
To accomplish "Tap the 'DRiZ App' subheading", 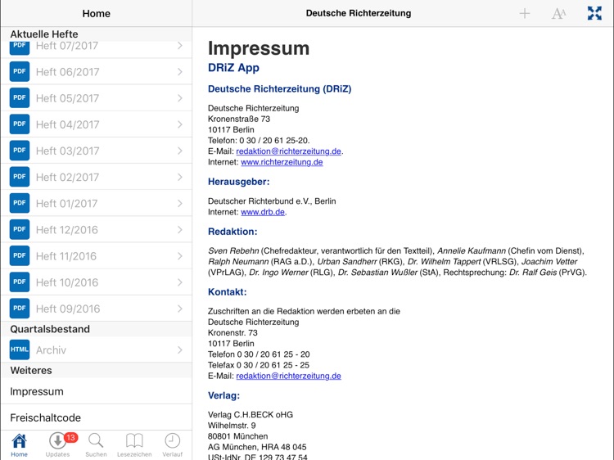I will (x=233, y=68).
